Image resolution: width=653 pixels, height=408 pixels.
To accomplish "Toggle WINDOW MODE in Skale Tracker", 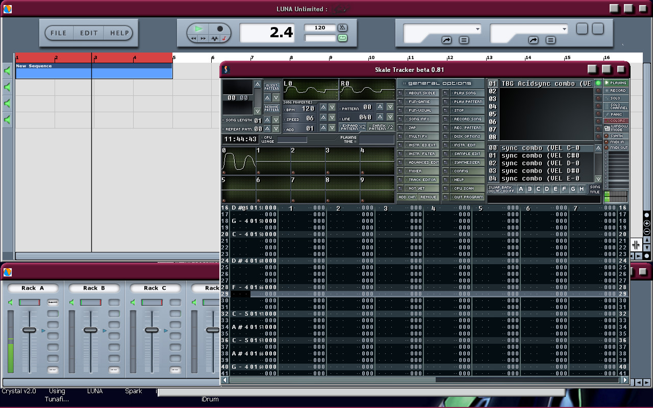I will 616,128.
